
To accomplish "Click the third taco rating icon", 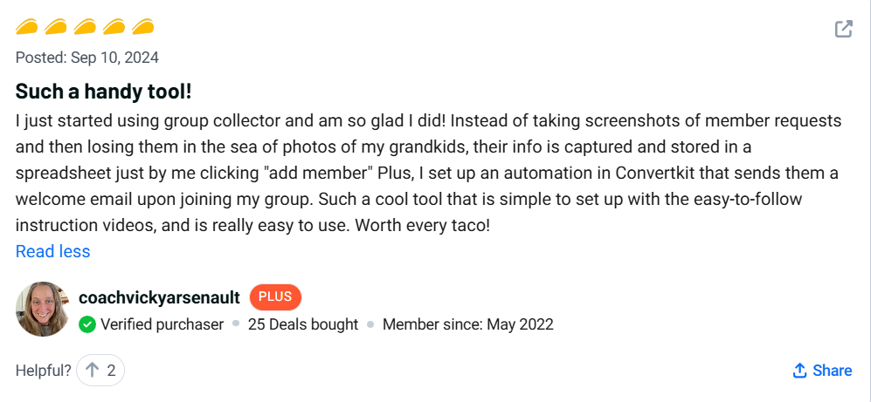I will click(85, 26).
